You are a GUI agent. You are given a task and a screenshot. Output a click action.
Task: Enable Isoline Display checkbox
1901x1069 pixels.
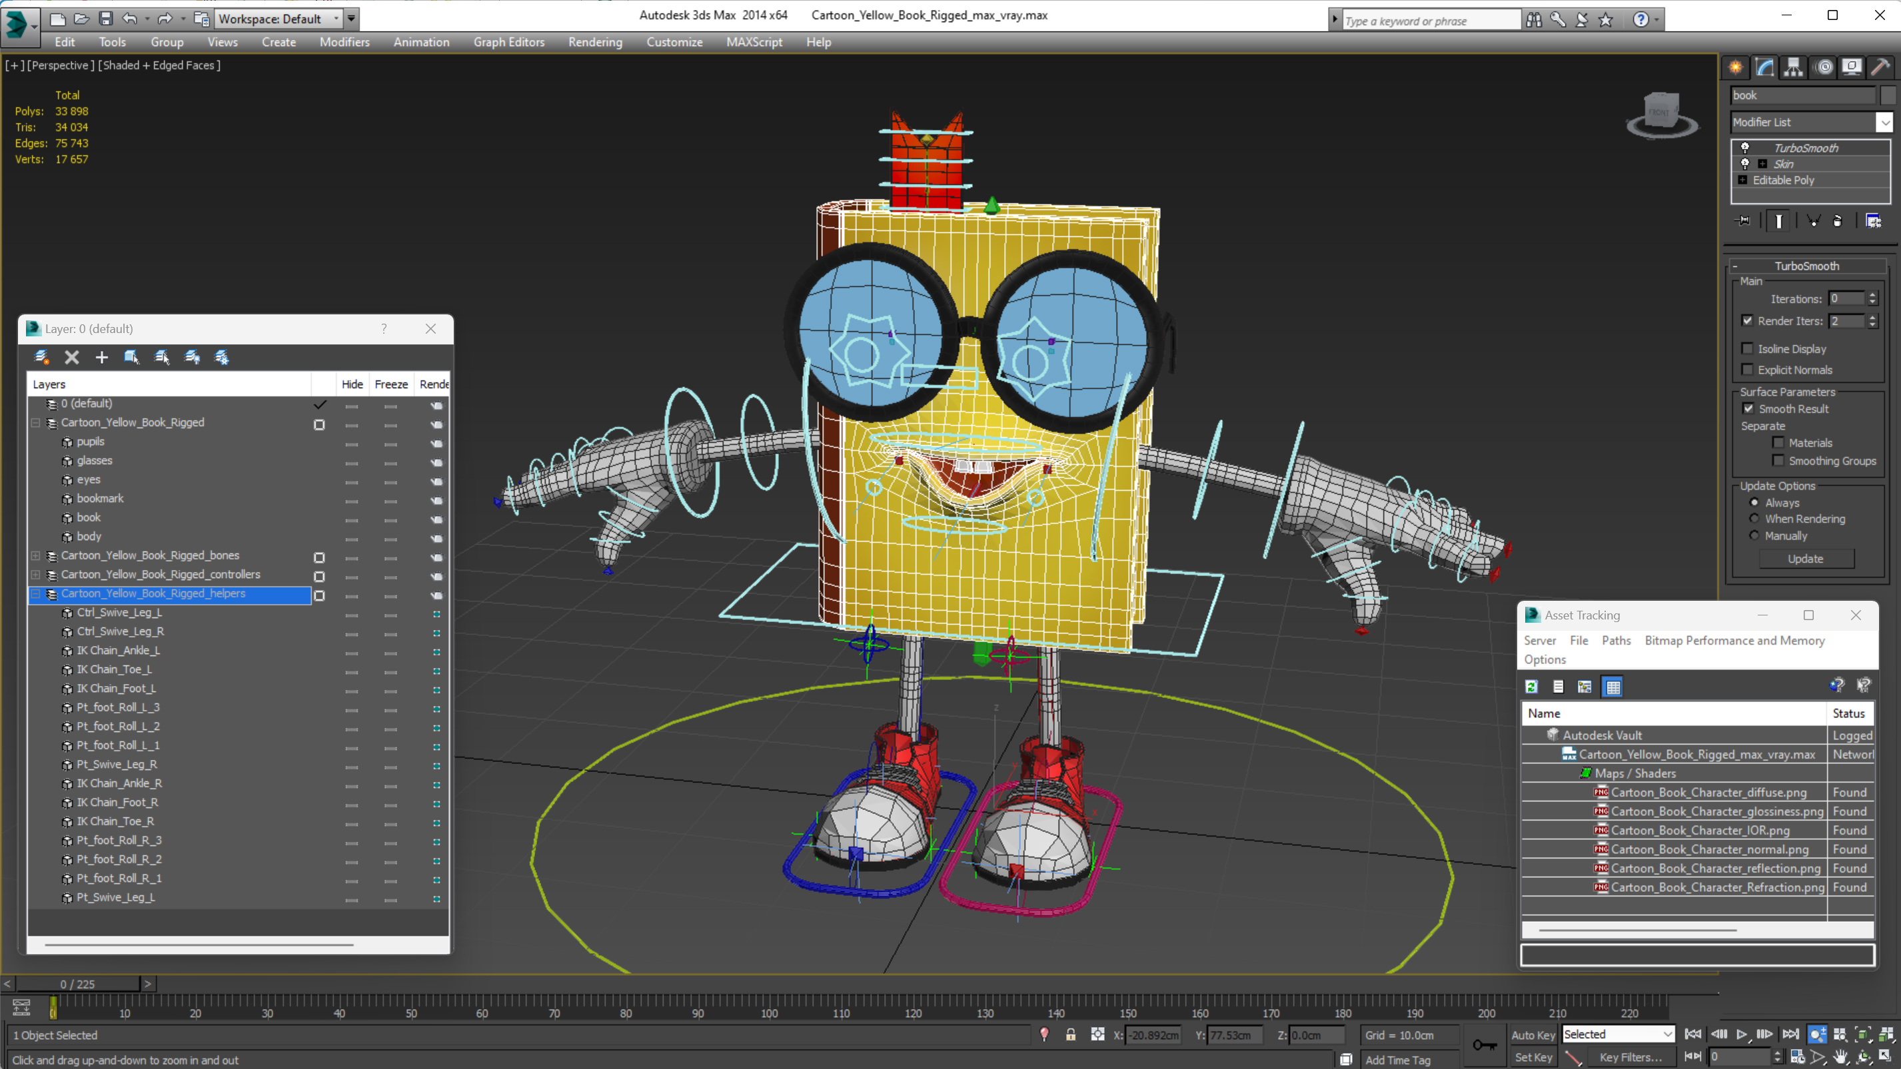(1747, 348)
